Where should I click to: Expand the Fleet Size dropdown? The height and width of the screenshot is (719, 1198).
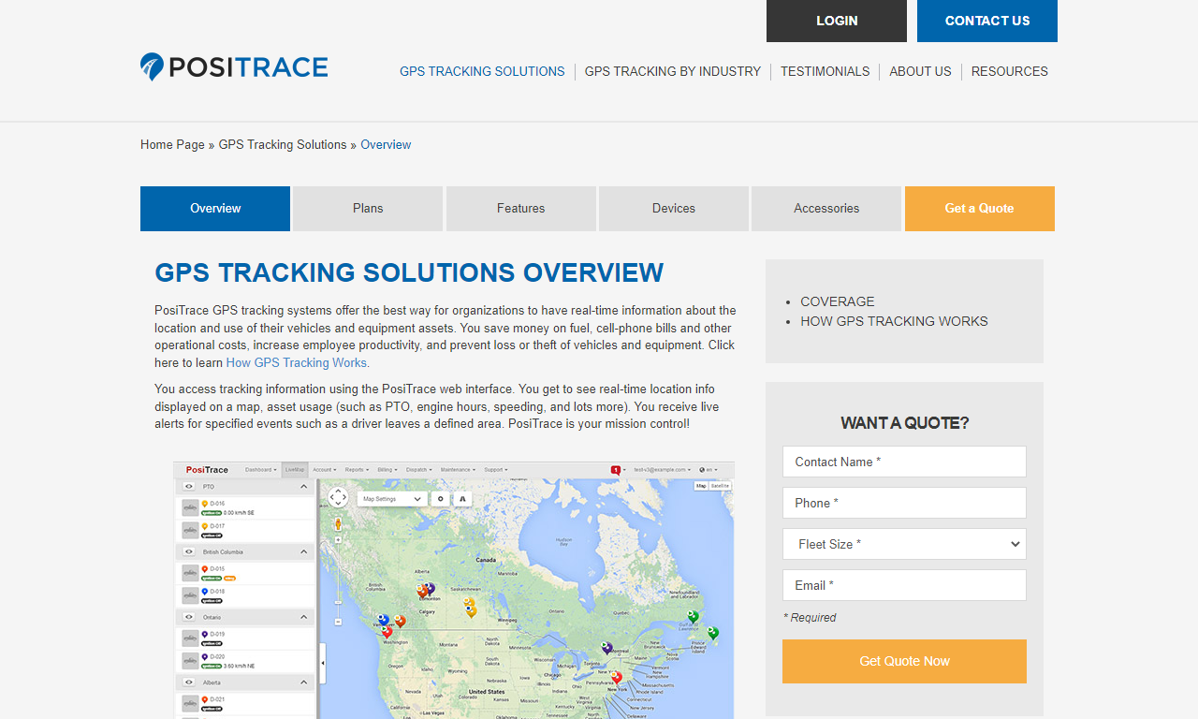pos(904,544)
